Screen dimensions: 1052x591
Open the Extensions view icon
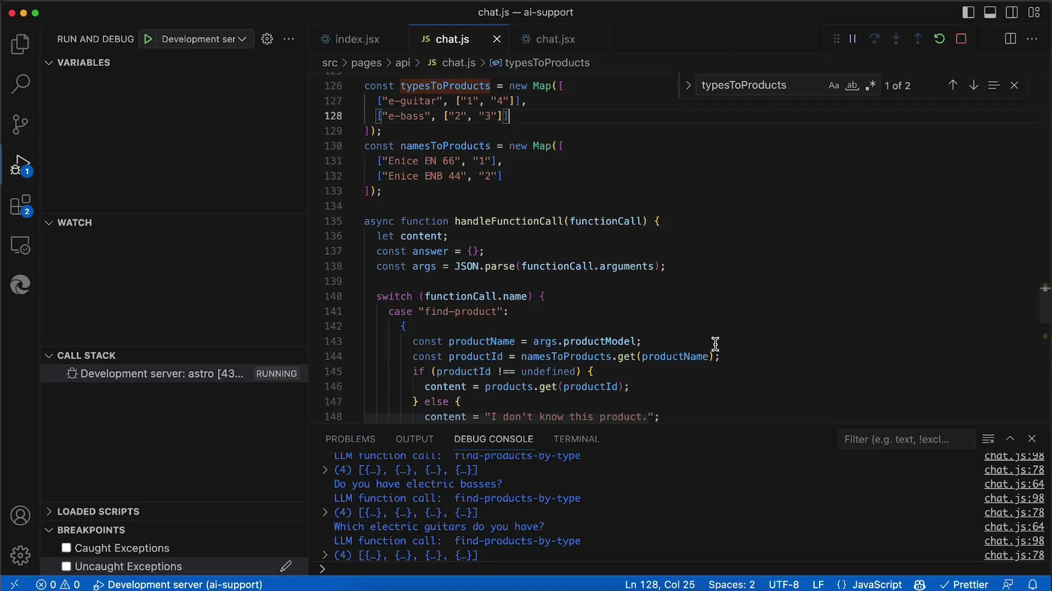pos(20,206)
